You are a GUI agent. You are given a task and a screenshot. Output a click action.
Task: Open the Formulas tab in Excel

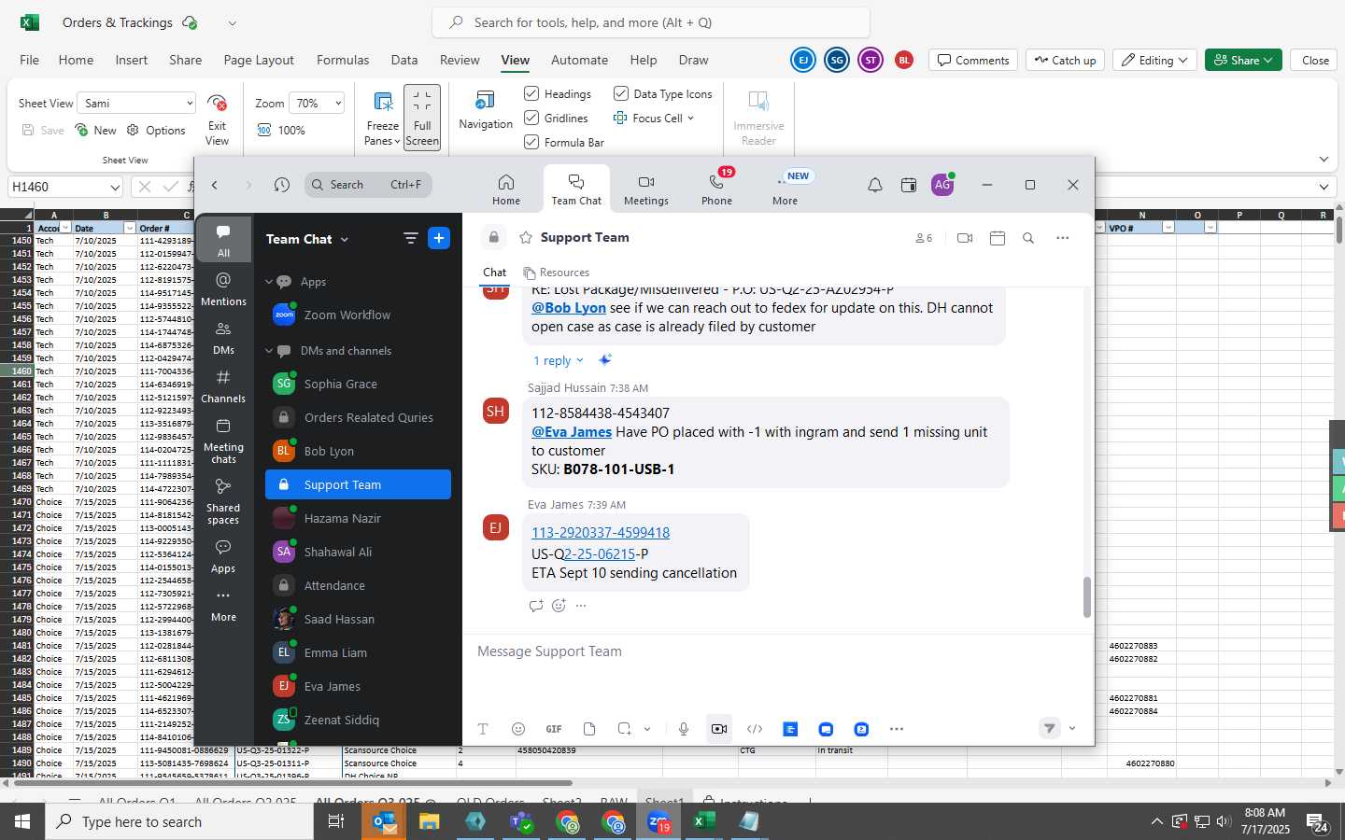[343, 60]
